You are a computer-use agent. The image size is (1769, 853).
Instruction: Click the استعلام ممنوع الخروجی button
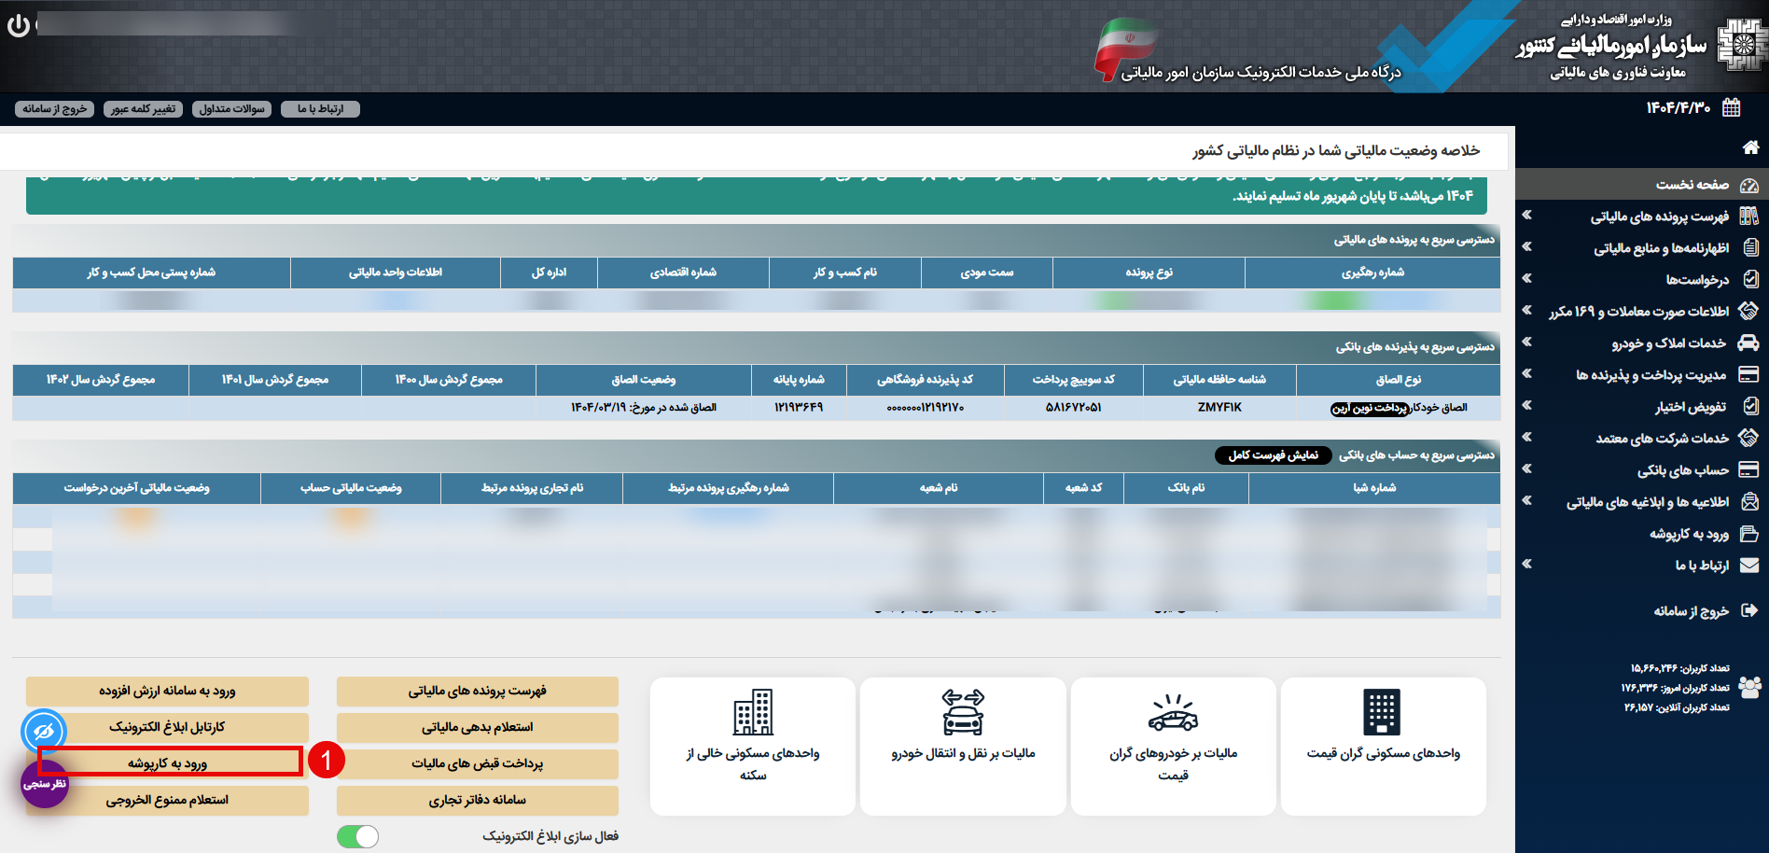[x=167, y=801]
